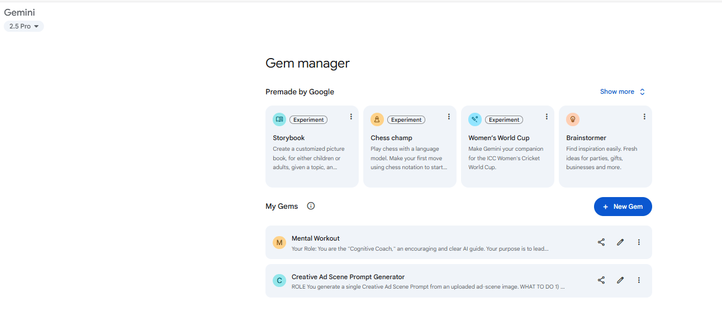Screen dimensions: 722x321
Task: Share the Creative Ad Scene Prompt Generator gem
Action: pos(601,280)
